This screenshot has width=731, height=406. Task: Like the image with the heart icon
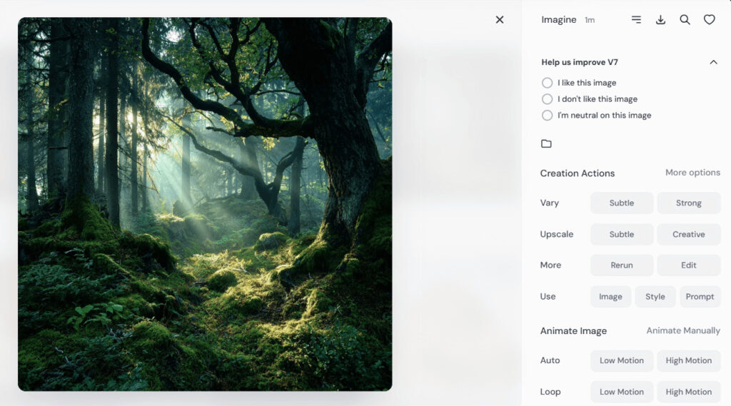coord(709,19)
